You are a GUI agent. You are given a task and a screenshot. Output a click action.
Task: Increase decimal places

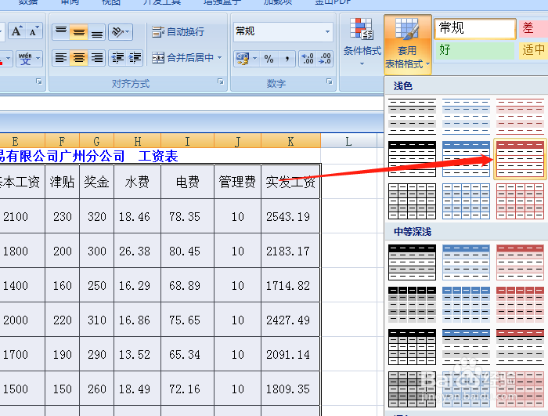308,59
